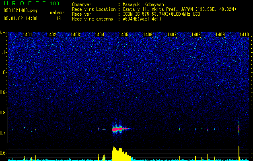This screenshot has height=161, width=253.
Task: Click the 1401 time marker
Action: (27, 35)
